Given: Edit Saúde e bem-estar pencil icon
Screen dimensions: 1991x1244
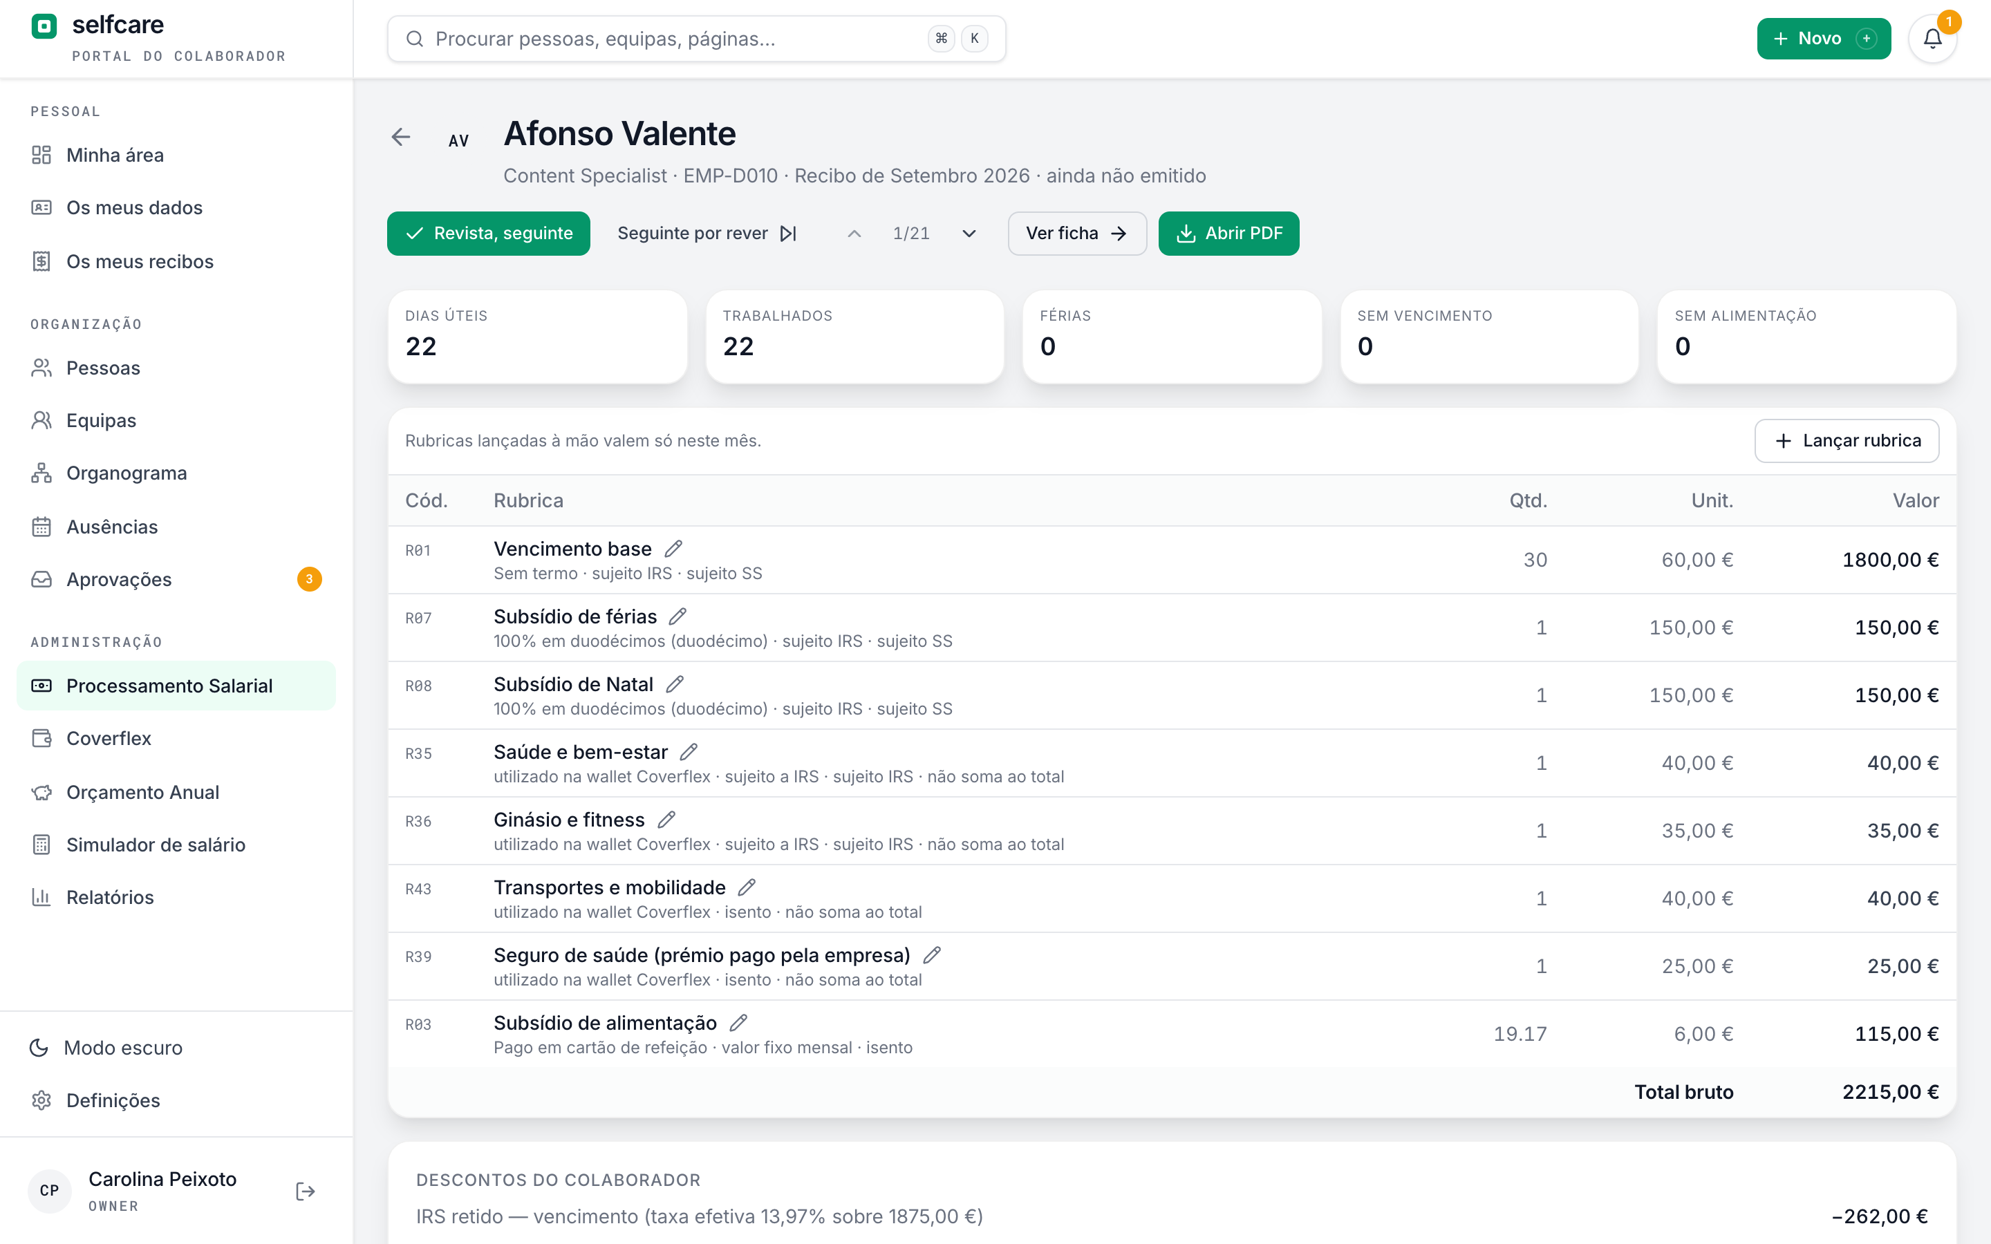Looking at the screenshot, I should click(689, 752).
